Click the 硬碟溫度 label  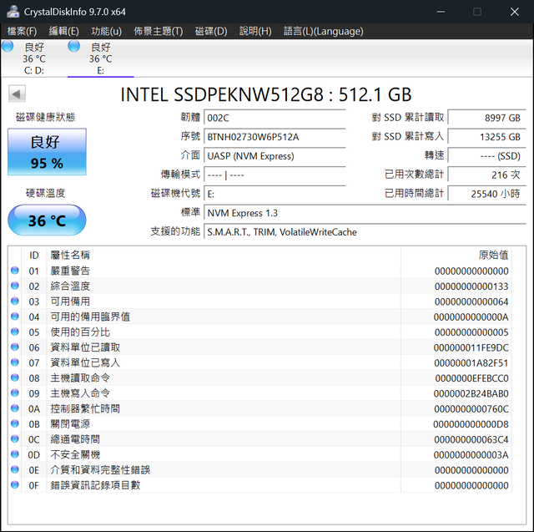click(46, 193)
